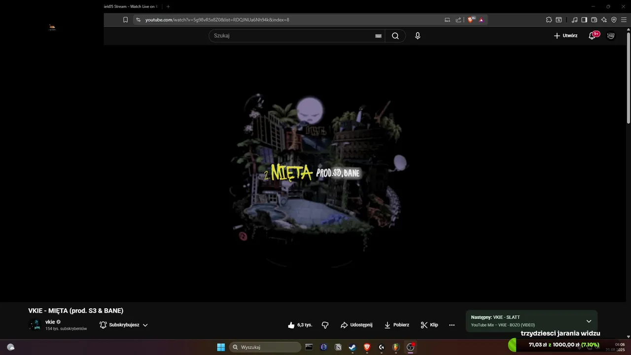This screenshot has width=631, height=355.
Task: Open the Brave Wallet icon
Action: click(594, 20)
